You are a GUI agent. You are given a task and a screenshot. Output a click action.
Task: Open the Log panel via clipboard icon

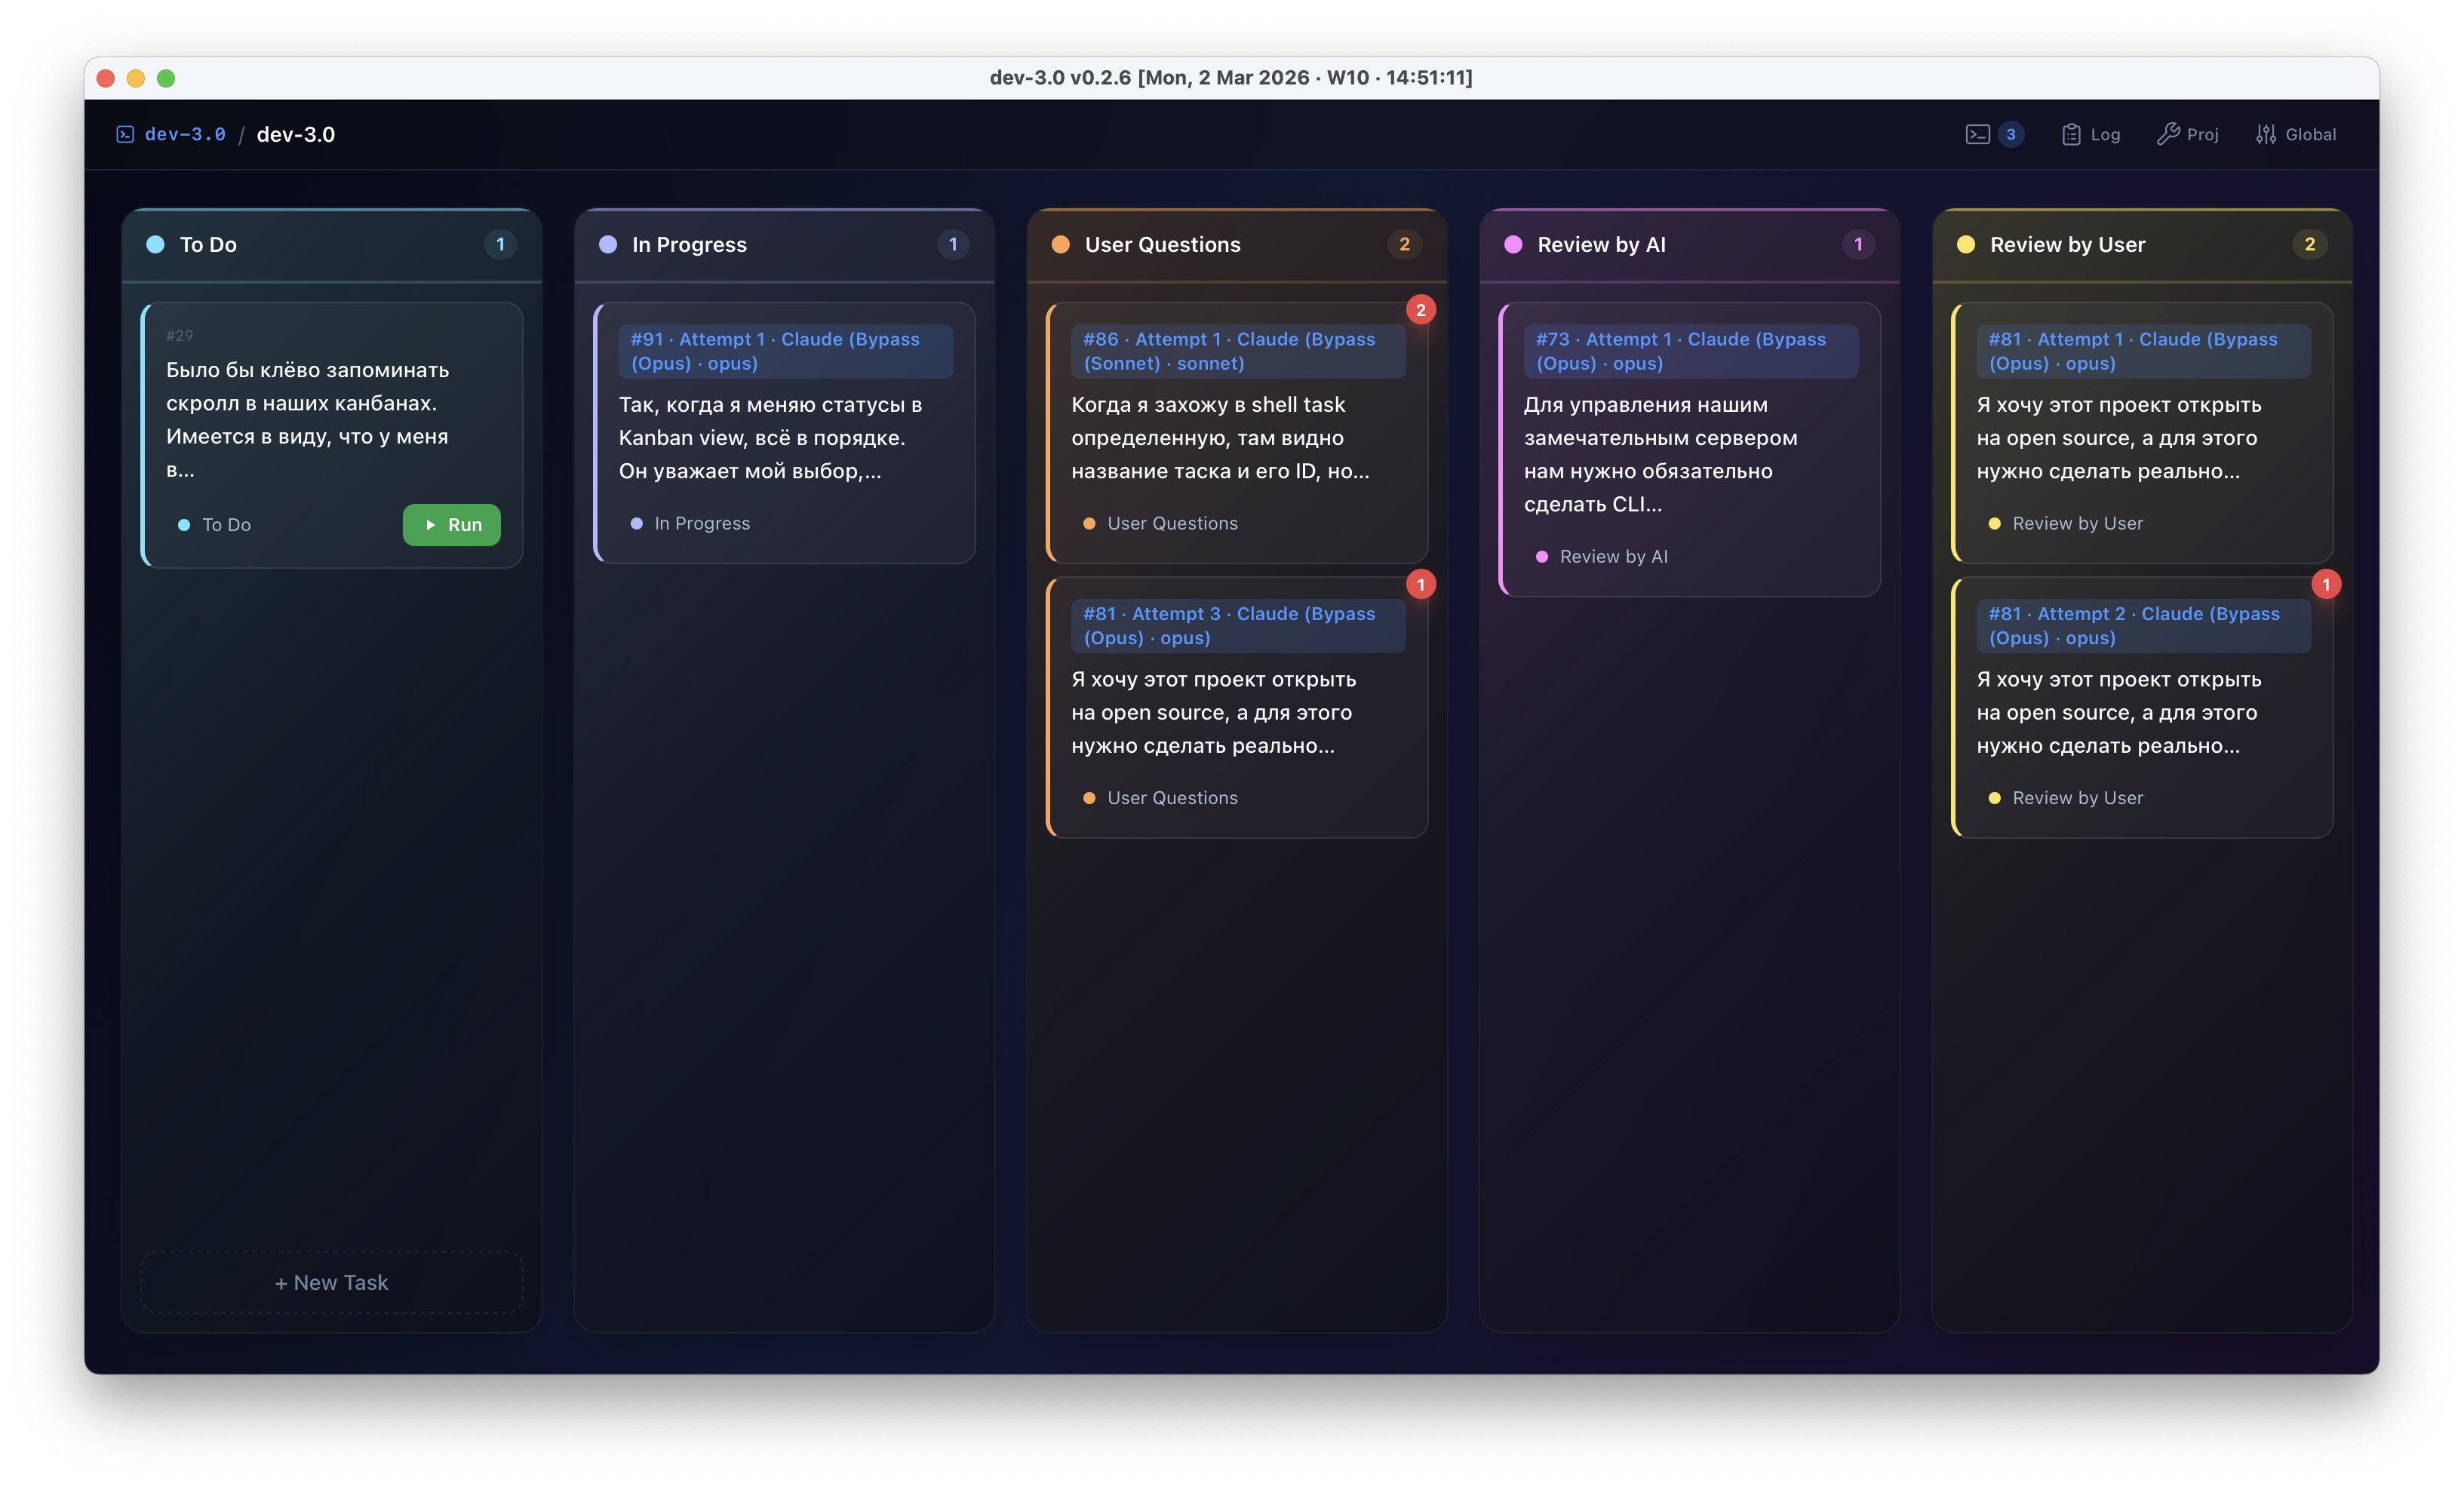tap(2091, 133)
